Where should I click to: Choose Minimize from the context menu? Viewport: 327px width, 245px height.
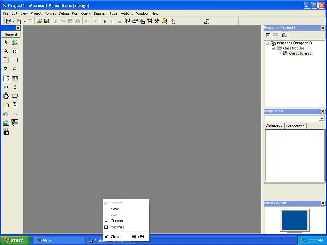point(126,220)
